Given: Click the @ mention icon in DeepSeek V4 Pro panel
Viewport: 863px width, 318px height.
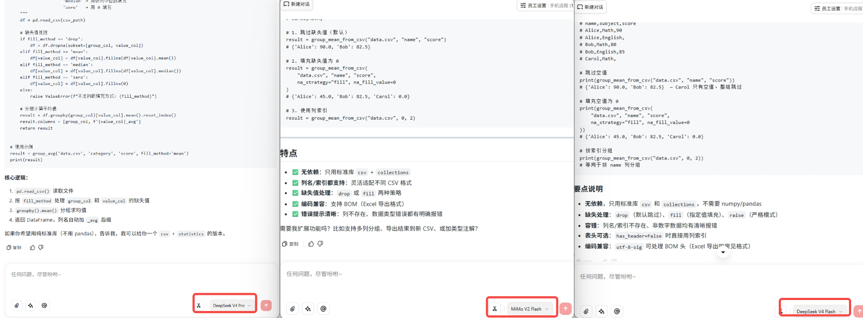Looking at the screenshot, I should point(44,305).
